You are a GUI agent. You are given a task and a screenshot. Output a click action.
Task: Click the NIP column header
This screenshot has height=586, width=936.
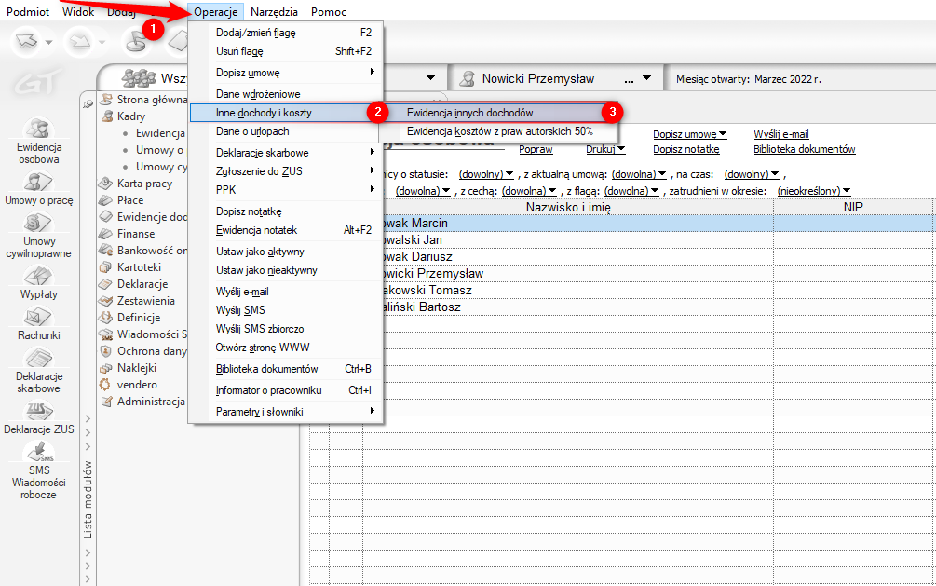(853, 207)
